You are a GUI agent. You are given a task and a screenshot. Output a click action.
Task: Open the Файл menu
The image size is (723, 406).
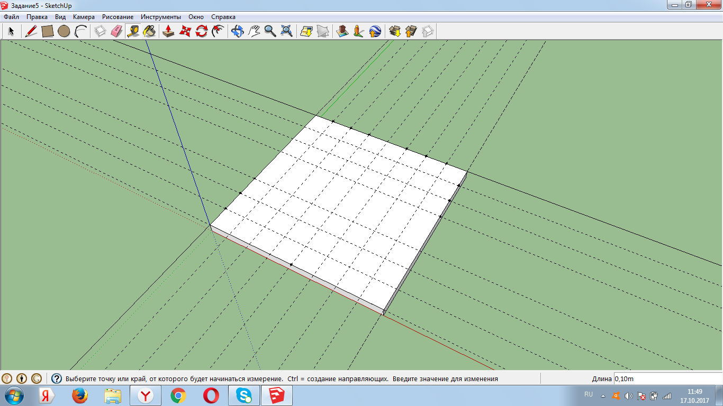(x=11, y=17)
